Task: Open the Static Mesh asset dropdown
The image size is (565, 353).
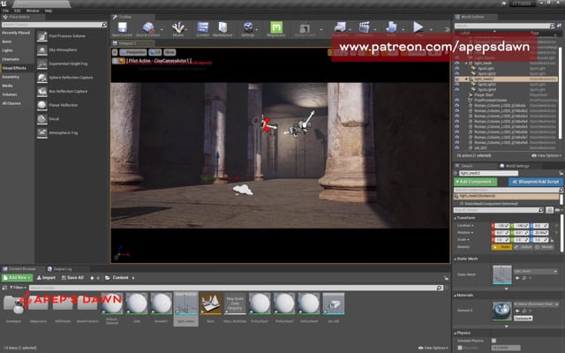Action: coord(536,271)
